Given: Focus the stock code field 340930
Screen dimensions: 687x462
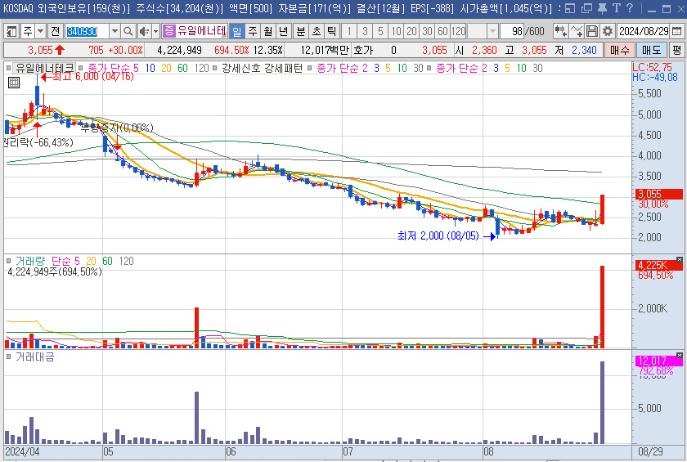Looking at the screenshot, I should (87, 31).
